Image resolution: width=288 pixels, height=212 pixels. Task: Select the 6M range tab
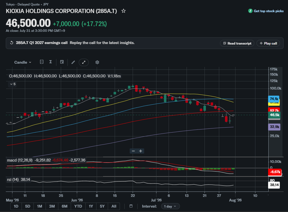(64, 206)
